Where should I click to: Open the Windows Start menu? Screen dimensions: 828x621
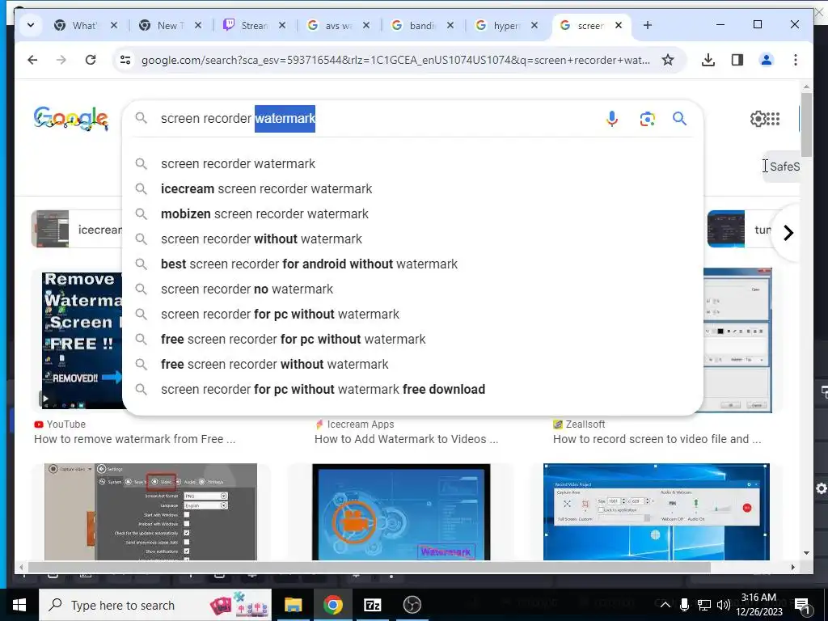tap(19, 605)
